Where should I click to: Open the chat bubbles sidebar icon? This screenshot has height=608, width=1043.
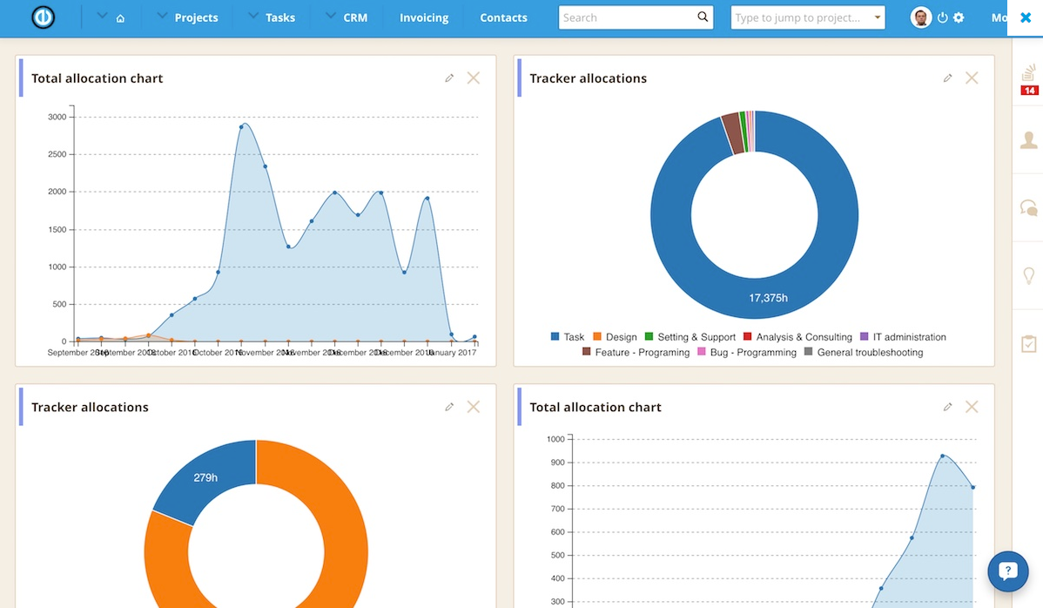pos(1029,208)
